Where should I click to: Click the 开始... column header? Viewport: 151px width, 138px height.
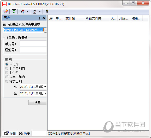click(x=124, y=18)
